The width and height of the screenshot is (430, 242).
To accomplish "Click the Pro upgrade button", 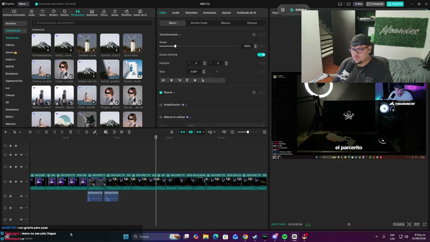I will click(x=359, y=4).
